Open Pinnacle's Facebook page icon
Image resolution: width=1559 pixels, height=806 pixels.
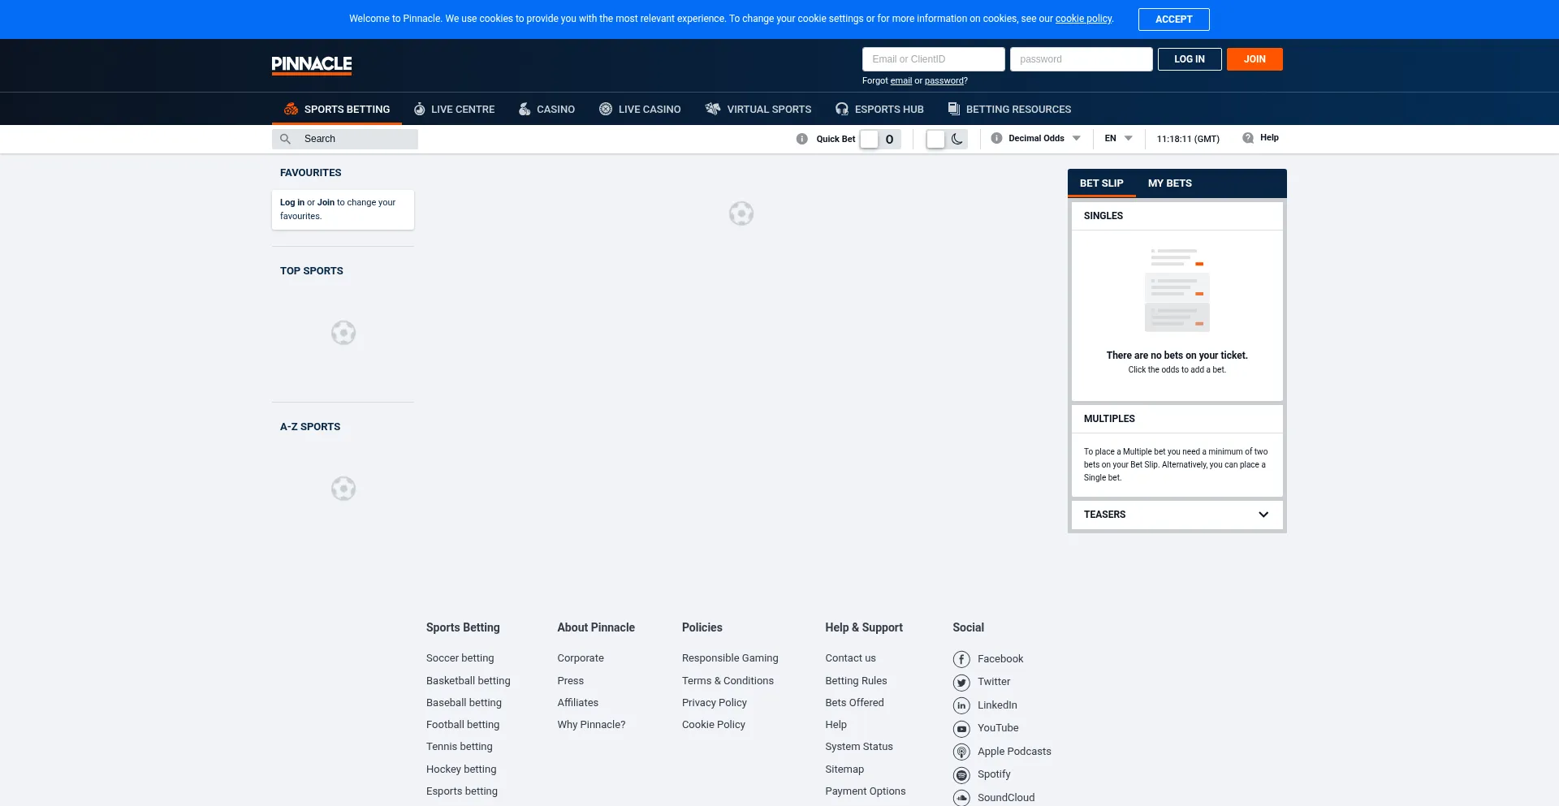point(961,659)
